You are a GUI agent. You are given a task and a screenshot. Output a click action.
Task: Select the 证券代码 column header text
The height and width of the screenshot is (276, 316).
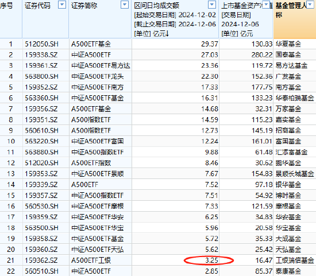37,5
